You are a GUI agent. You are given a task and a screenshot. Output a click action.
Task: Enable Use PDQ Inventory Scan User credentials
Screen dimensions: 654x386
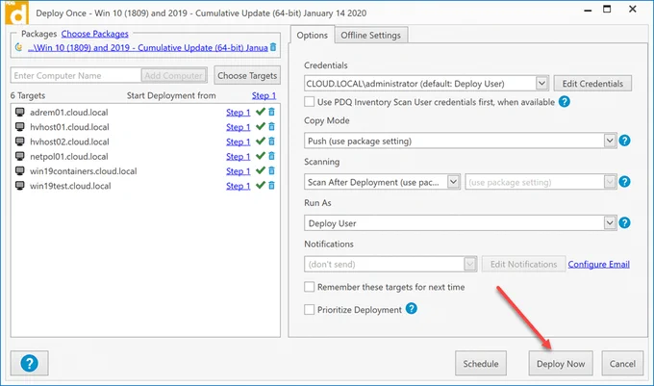309,102
